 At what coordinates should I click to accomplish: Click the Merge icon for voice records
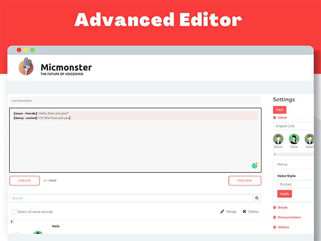coord(223,211)
